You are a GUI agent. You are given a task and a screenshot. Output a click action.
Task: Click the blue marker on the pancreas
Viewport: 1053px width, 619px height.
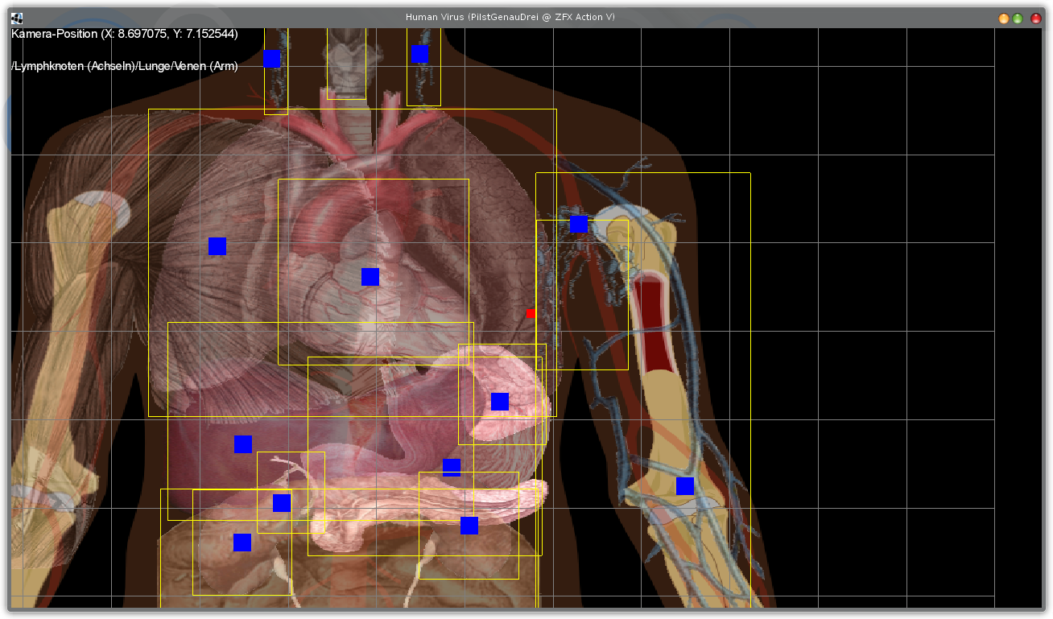pos(469,526)
